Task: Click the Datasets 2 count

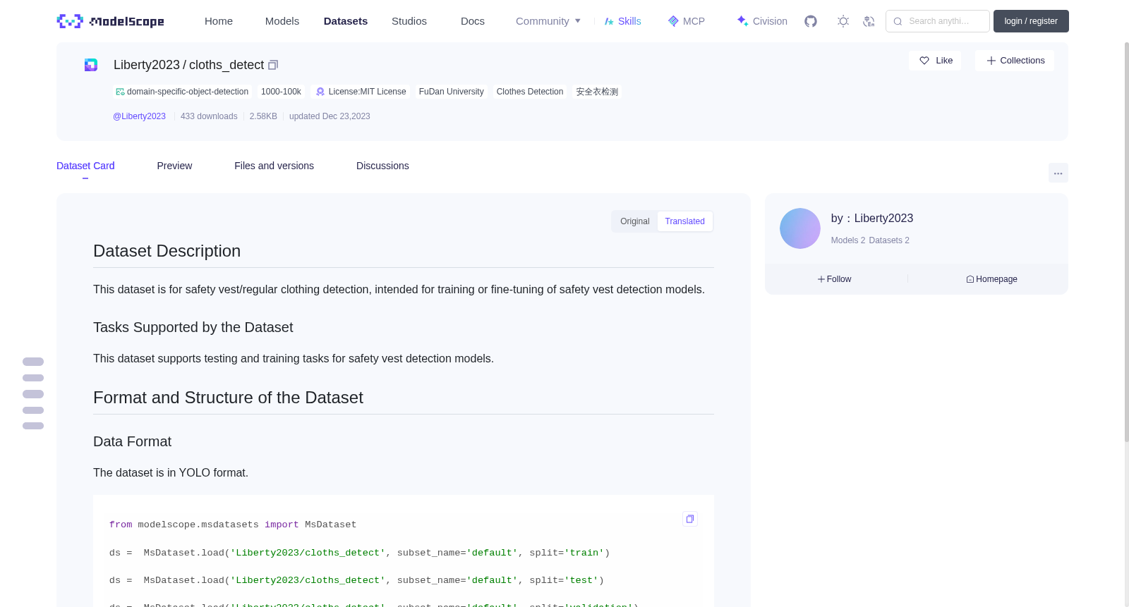Action: [889, 240]
